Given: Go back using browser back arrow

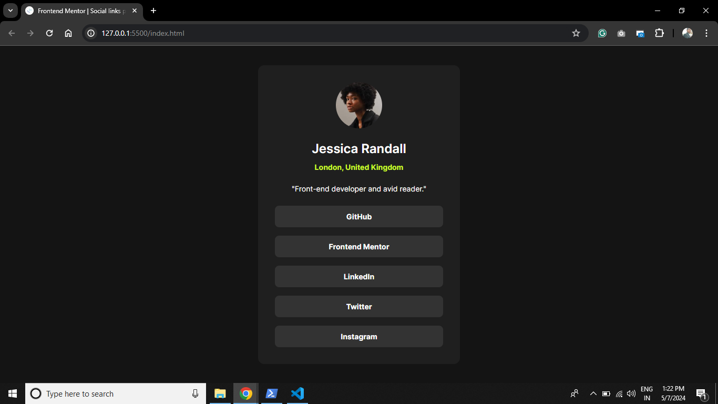Looking at the screenshot, I should point(12,33).
